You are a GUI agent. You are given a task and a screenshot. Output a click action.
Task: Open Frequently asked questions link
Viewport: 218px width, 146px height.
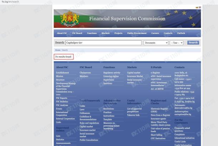182,130
